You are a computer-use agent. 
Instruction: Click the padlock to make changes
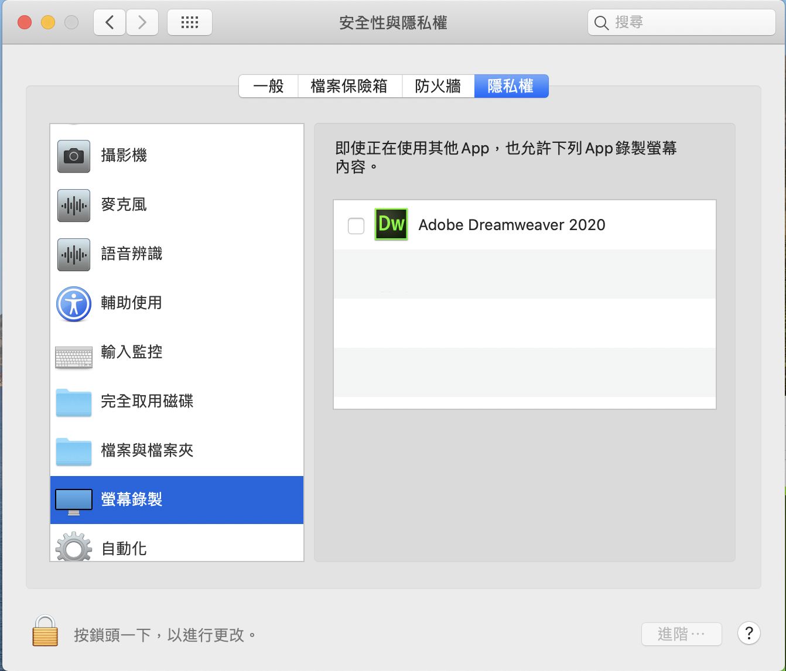coord(45,631)
